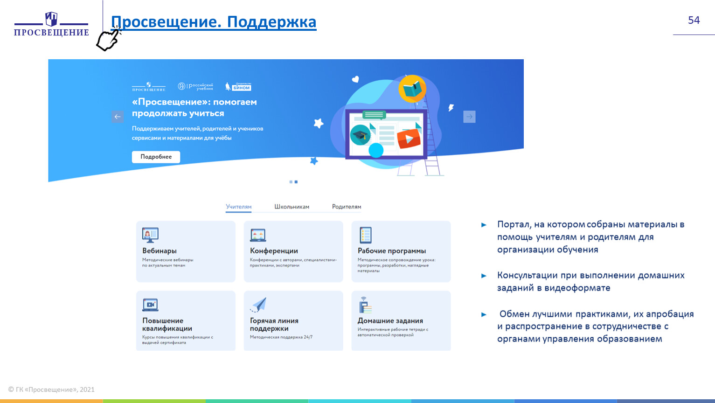
Task: Select the first carousel indicator dot
Action: pos(291,182)
